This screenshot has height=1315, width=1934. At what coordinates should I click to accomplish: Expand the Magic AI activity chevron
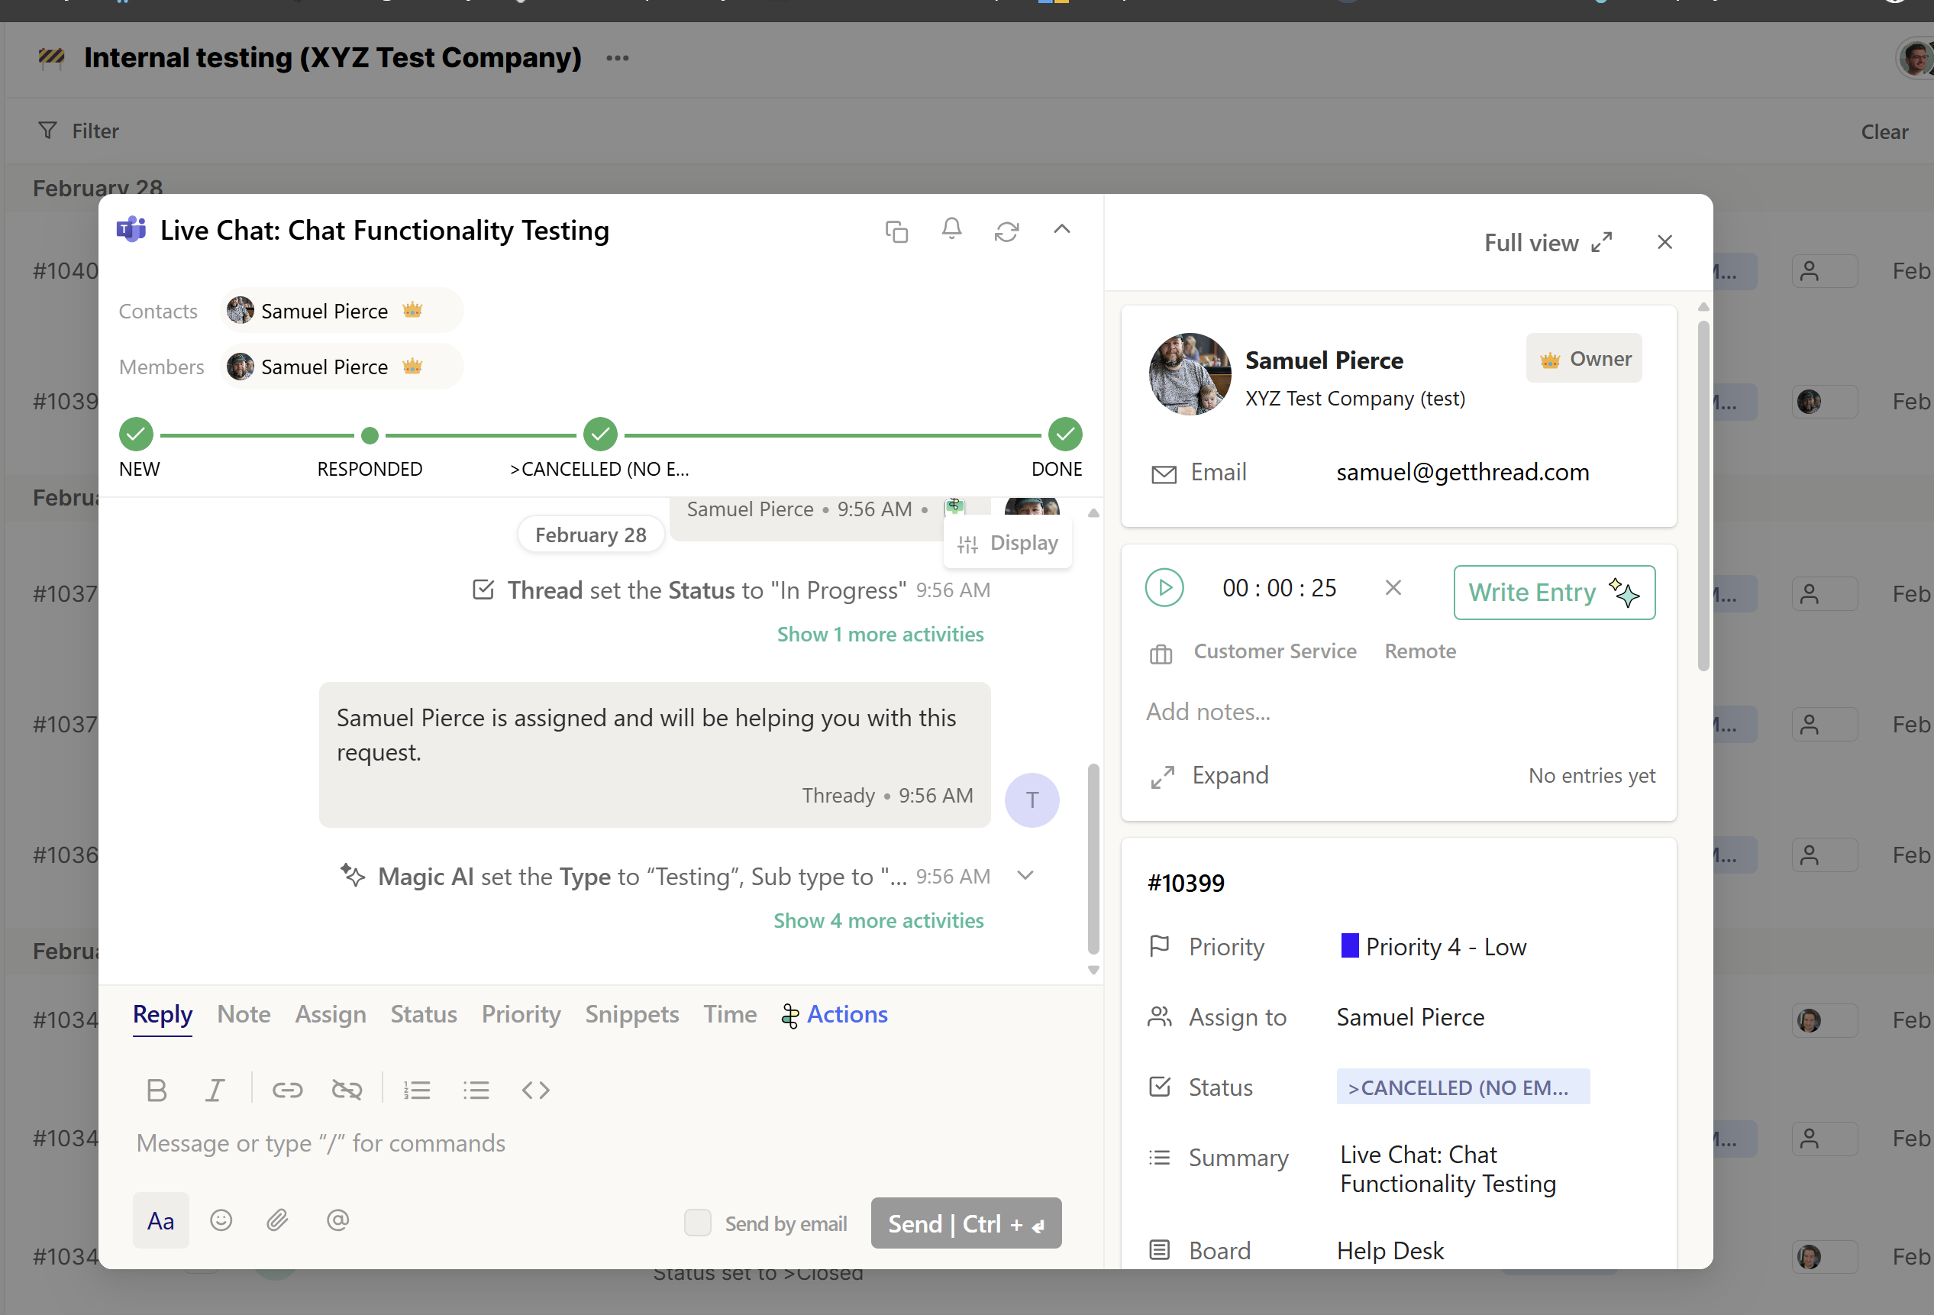1025,874
